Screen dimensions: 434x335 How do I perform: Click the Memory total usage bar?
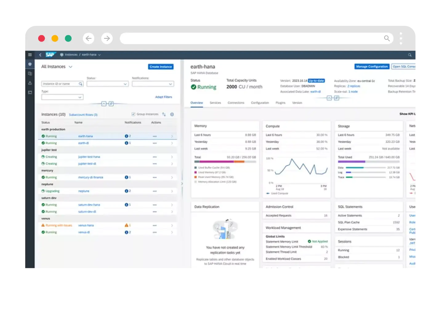coord(225,161)
